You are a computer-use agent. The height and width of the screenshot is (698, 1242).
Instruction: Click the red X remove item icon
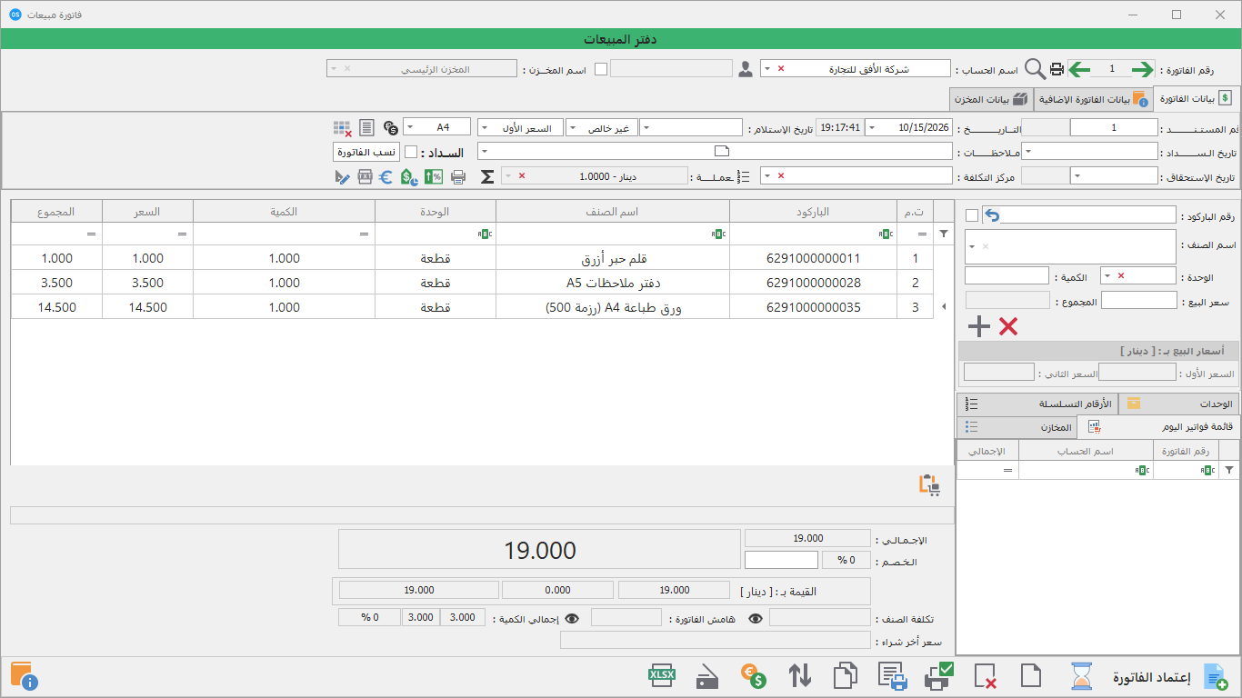tap(1007, 326)
